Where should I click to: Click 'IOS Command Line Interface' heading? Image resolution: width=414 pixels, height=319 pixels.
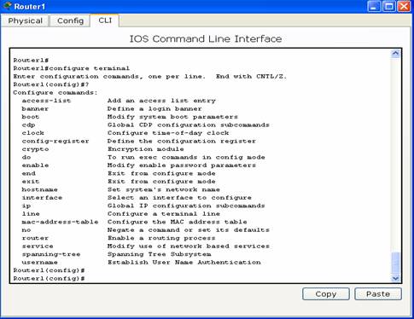pyautogui.click(x=206, y=38)
